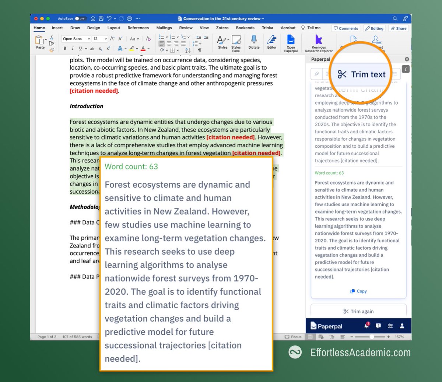This screenshot has height=382, width=442.
Task: Open Paperpal settings sliders icon
Action: (x=390, y=326)
